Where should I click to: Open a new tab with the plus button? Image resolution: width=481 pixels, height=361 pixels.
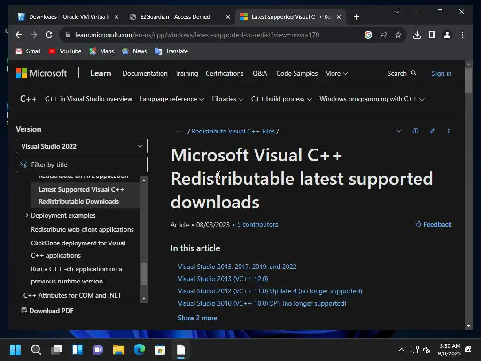click(356, 17)
